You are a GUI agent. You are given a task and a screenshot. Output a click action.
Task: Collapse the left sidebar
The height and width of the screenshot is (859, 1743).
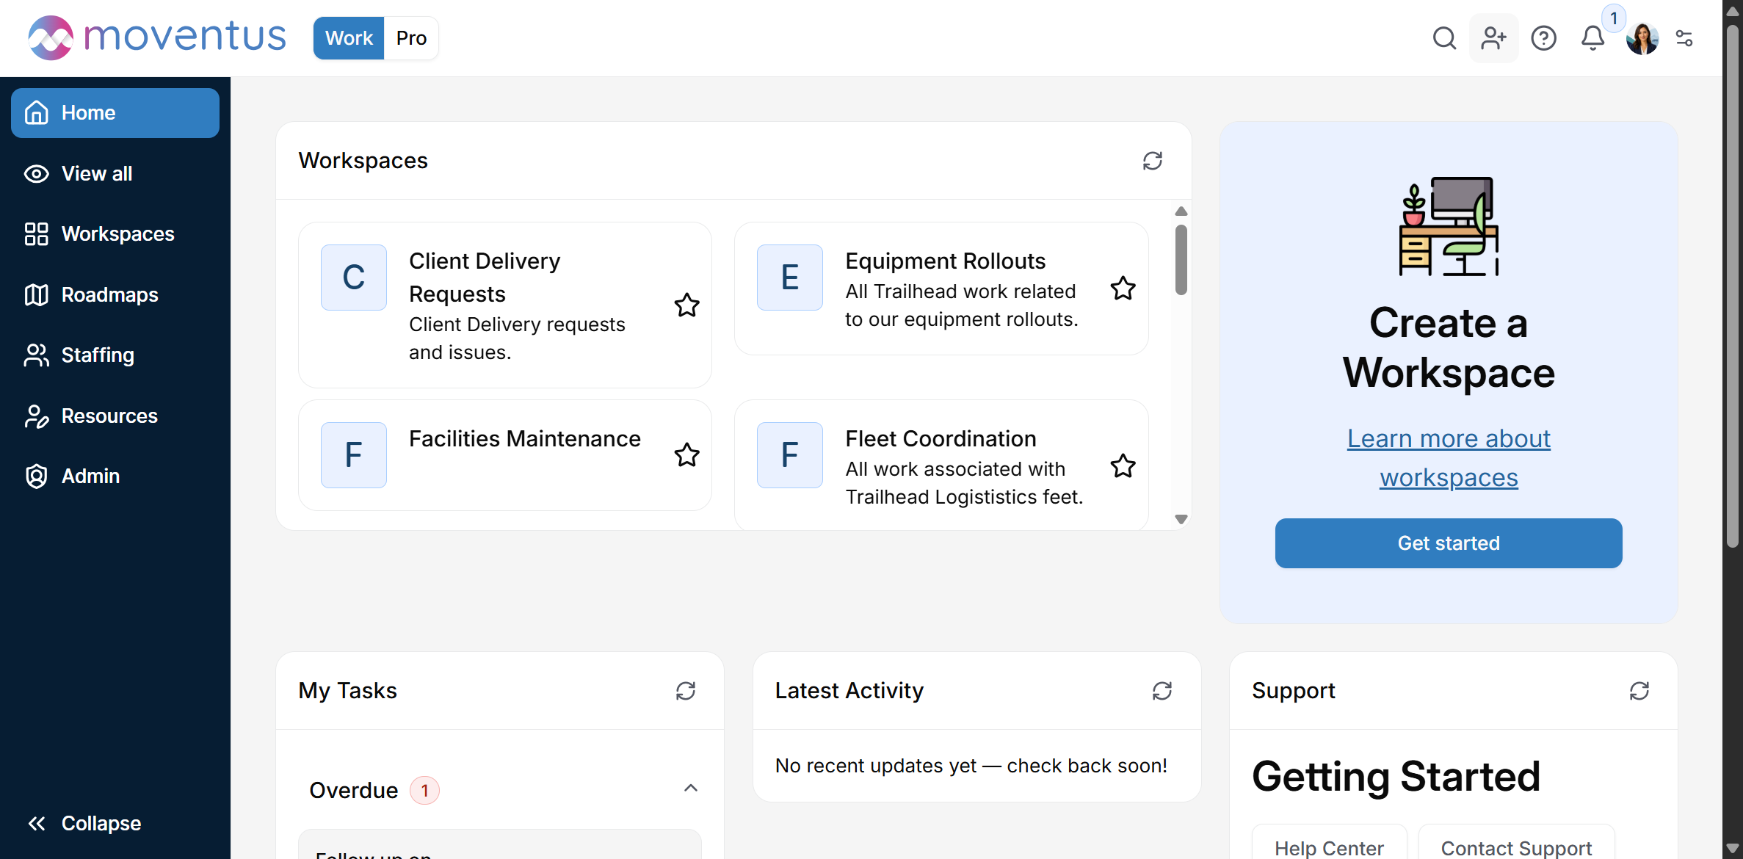point(84,824)
